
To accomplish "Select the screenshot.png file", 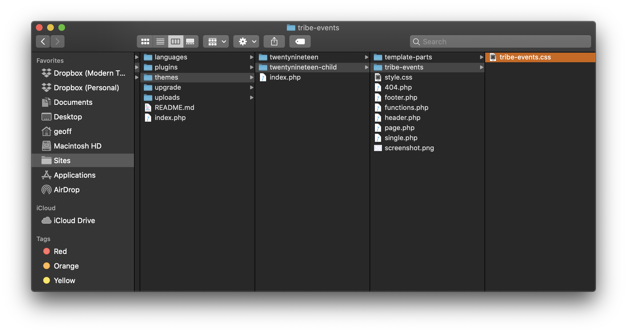I will pos(427,148).
